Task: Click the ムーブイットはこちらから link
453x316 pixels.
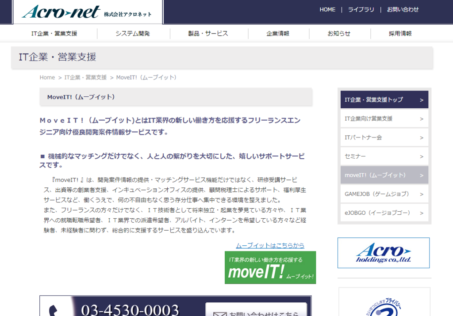Action: (270, 245)
